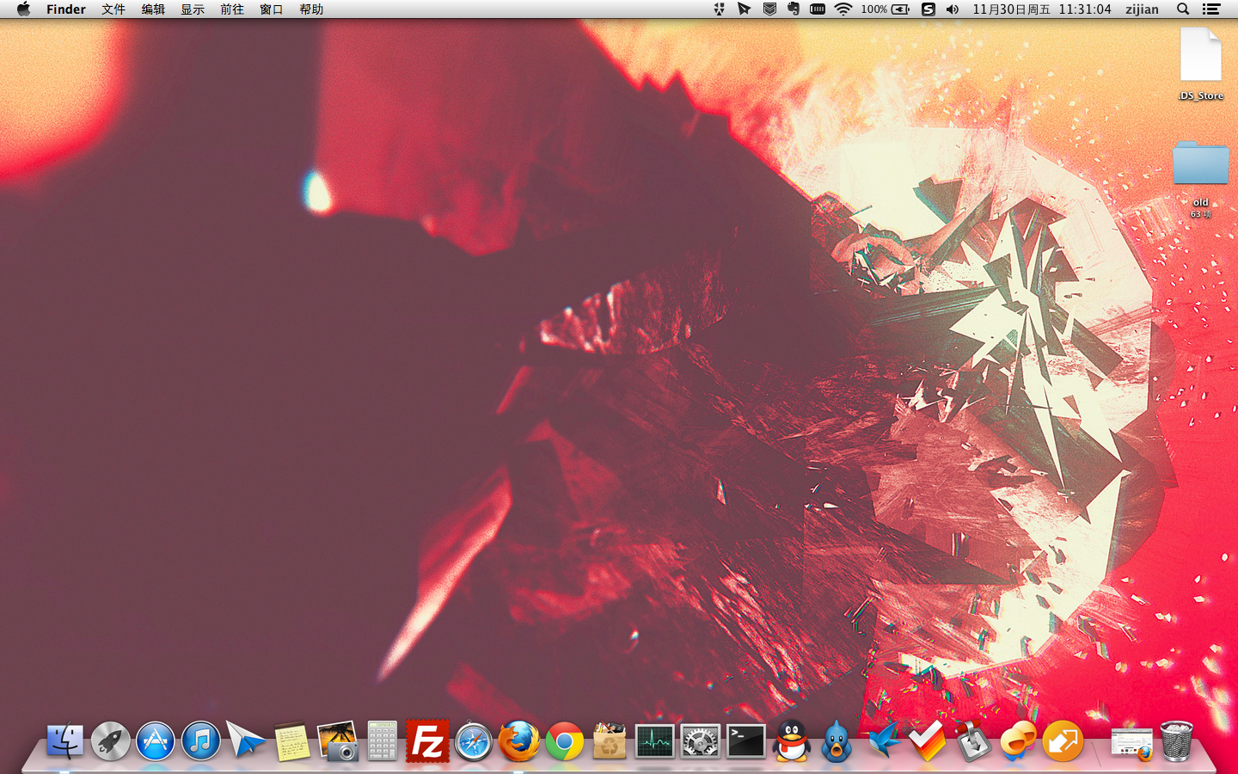
Task: Open the Finder application menu
Action: 66,9
